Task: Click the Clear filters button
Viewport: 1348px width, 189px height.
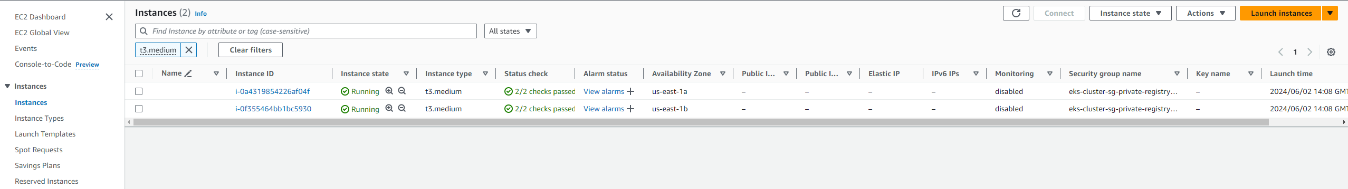Action: click(251, 50)
